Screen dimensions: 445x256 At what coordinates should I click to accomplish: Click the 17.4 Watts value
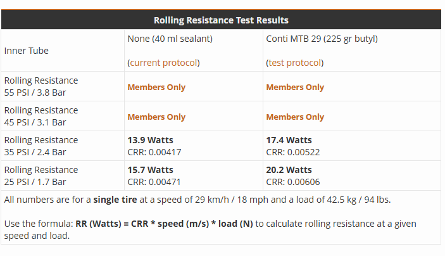pos(289,140)
